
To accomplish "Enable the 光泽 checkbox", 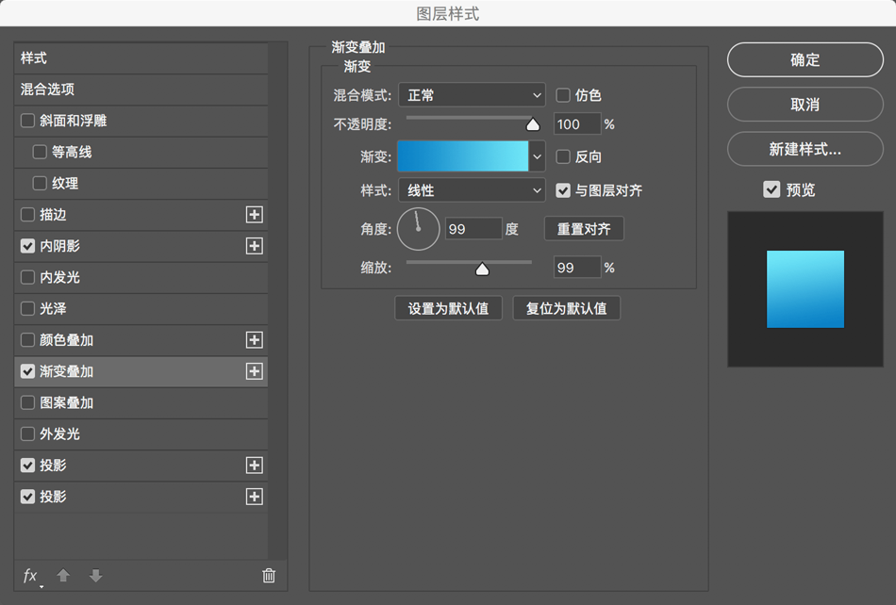I will point(27,309).
